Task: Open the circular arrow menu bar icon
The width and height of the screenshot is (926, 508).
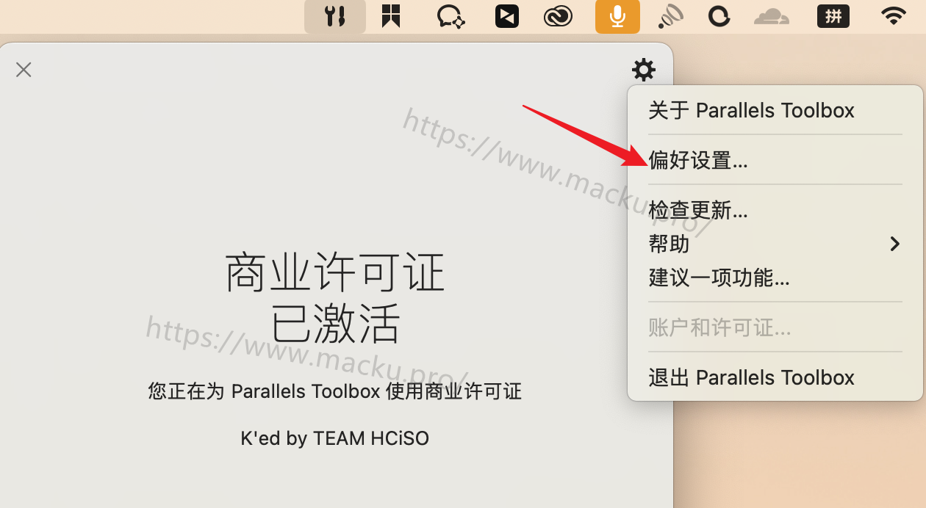Action: tap(719, 16)
